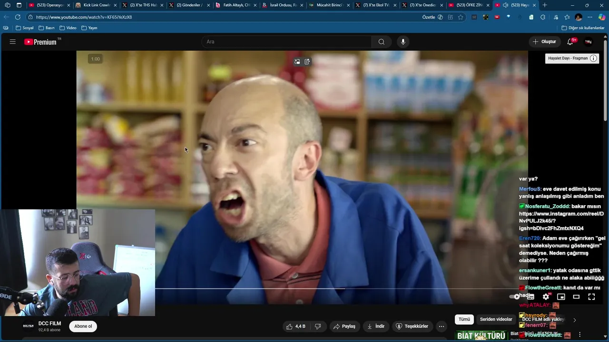
Task: Open Nosferatu_Zoddd's Instagram reel link
Action: (x=561, y=221)
